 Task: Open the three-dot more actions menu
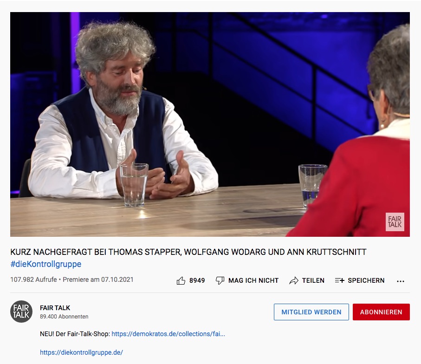coord(401,281)
